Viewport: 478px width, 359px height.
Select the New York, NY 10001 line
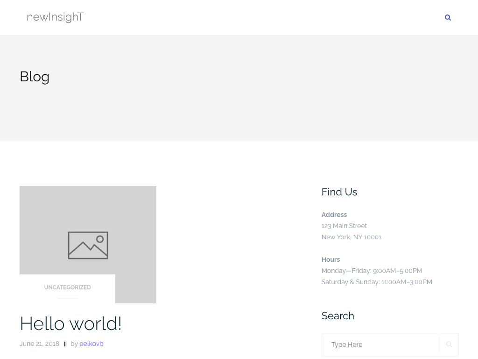click(351, 237)
